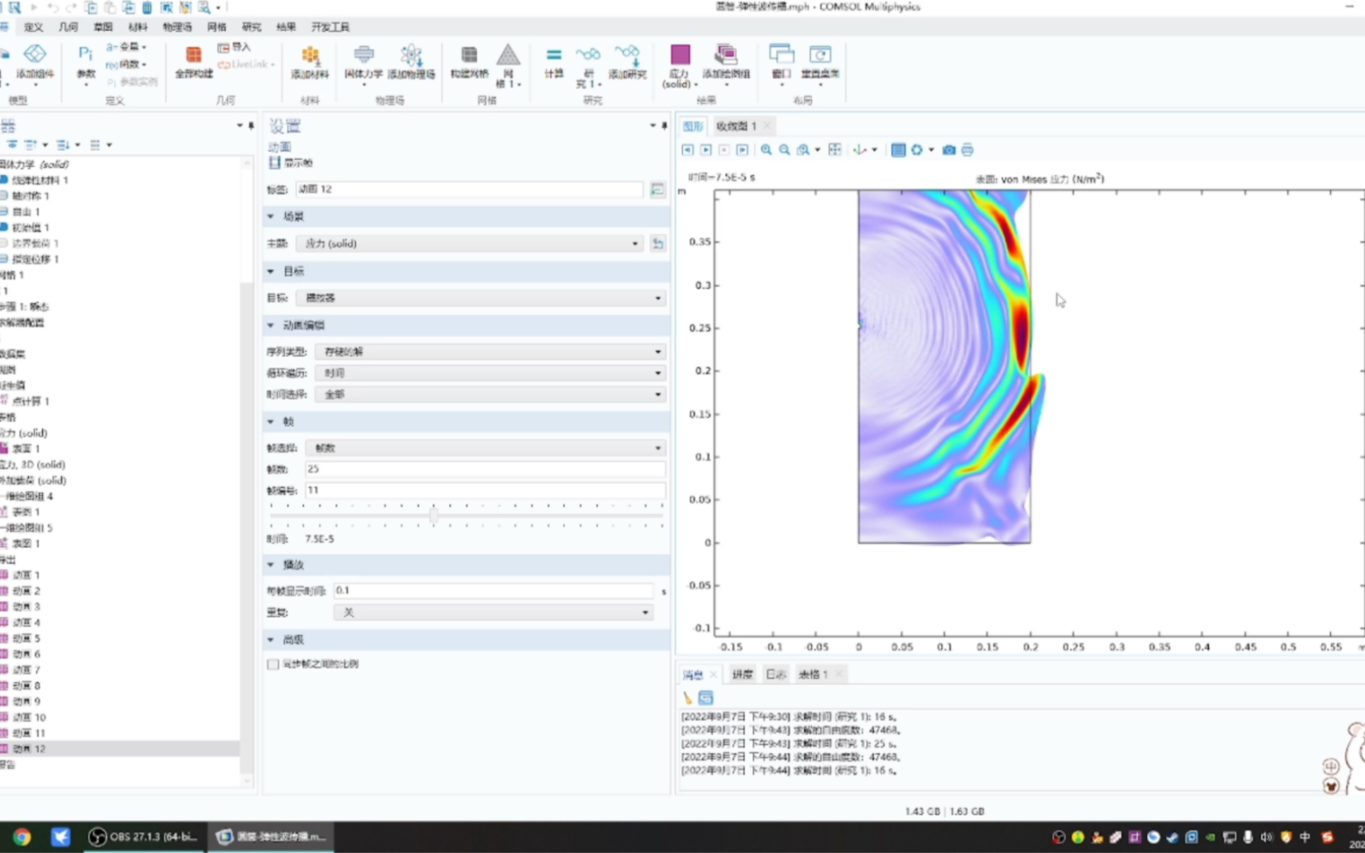Click the 显示帧 button
The width and height of the screenshot is (1365, 853).
(291, 163)
